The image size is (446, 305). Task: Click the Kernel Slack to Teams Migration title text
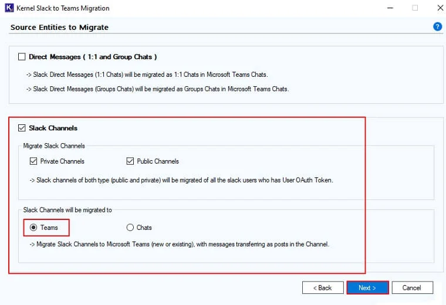click(x=63, y=8)
